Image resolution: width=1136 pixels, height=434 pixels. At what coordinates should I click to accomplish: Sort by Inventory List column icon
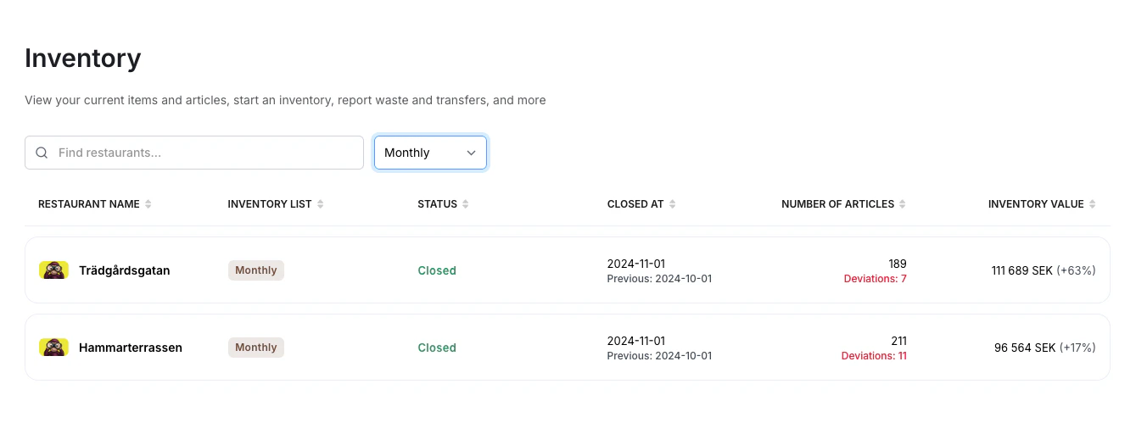click(321, 204)
